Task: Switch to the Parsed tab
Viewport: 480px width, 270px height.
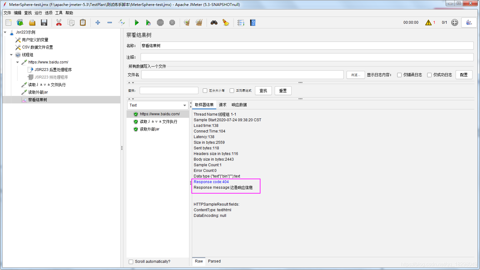Action: [x=214, y=261]
